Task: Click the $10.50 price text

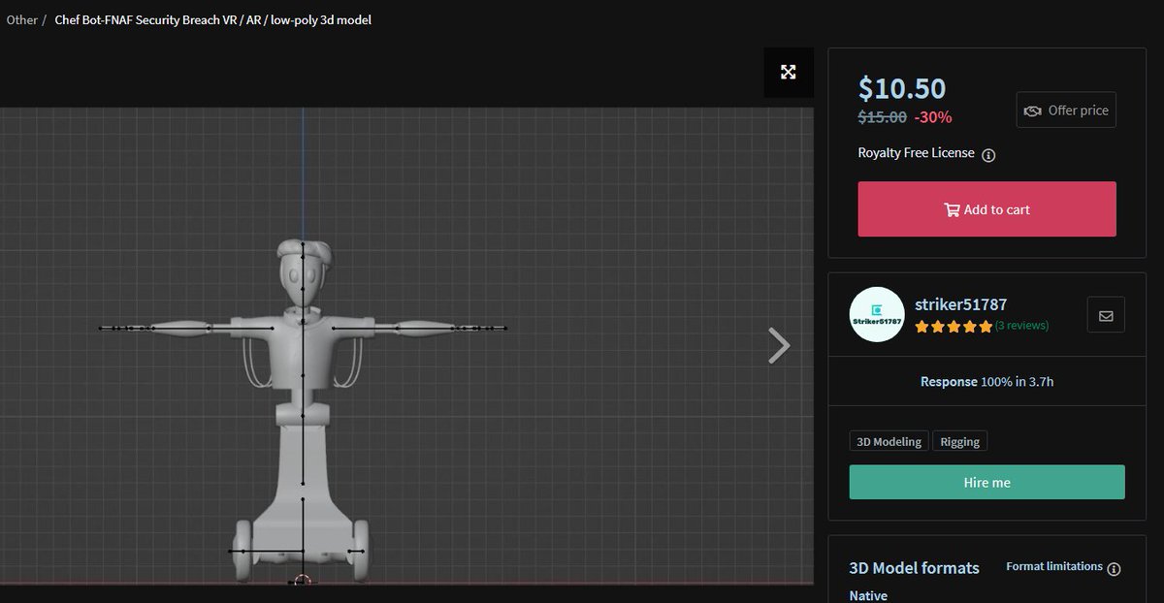Action: 901,88
